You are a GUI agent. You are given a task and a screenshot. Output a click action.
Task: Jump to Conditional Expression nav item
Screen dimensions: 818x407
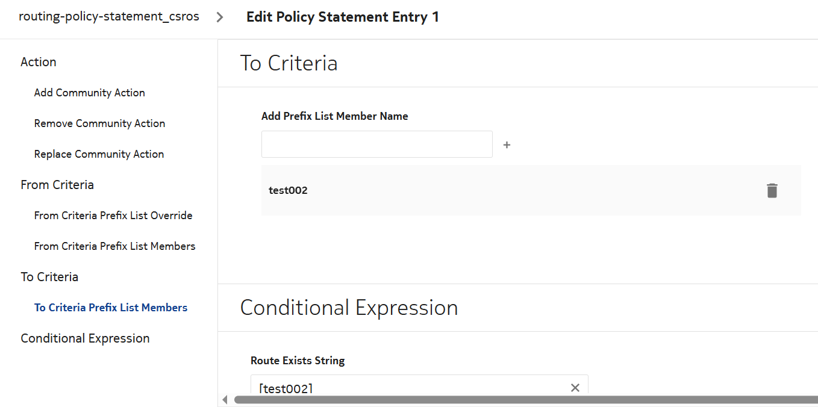[x=85, y=338]
